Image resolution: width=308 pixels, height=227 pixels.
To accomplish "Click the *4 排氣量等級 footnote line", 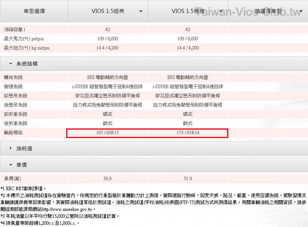I will tap(40, 223).
